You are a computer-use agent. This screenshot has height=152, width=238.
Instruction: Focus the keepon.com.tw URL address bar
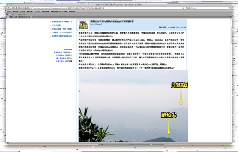[x=107, y=8]
